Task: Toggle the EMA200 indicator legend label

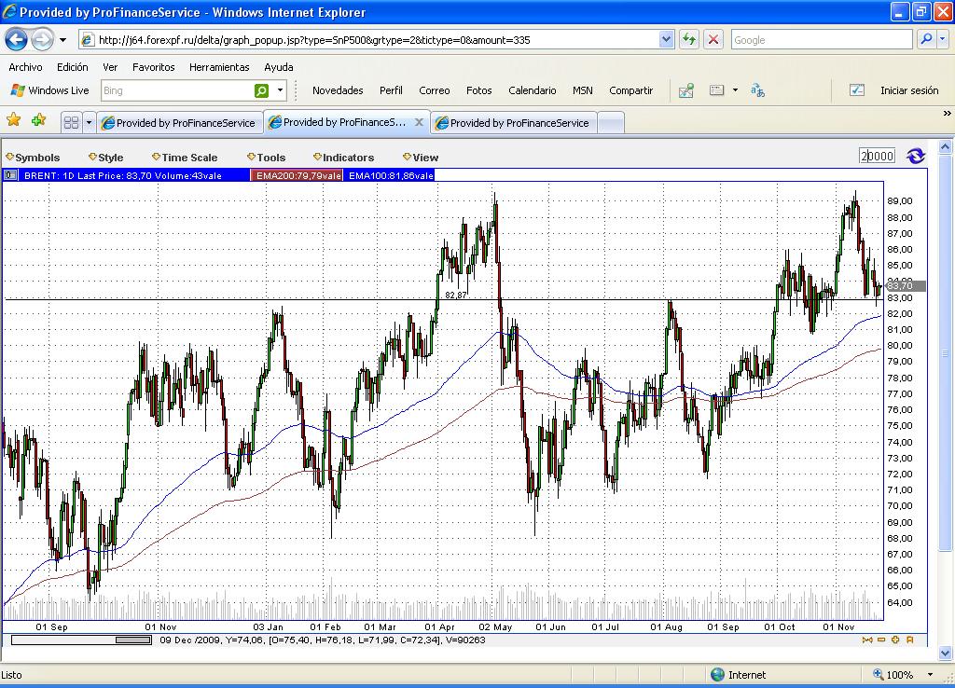Action: (x=298, y=175)
